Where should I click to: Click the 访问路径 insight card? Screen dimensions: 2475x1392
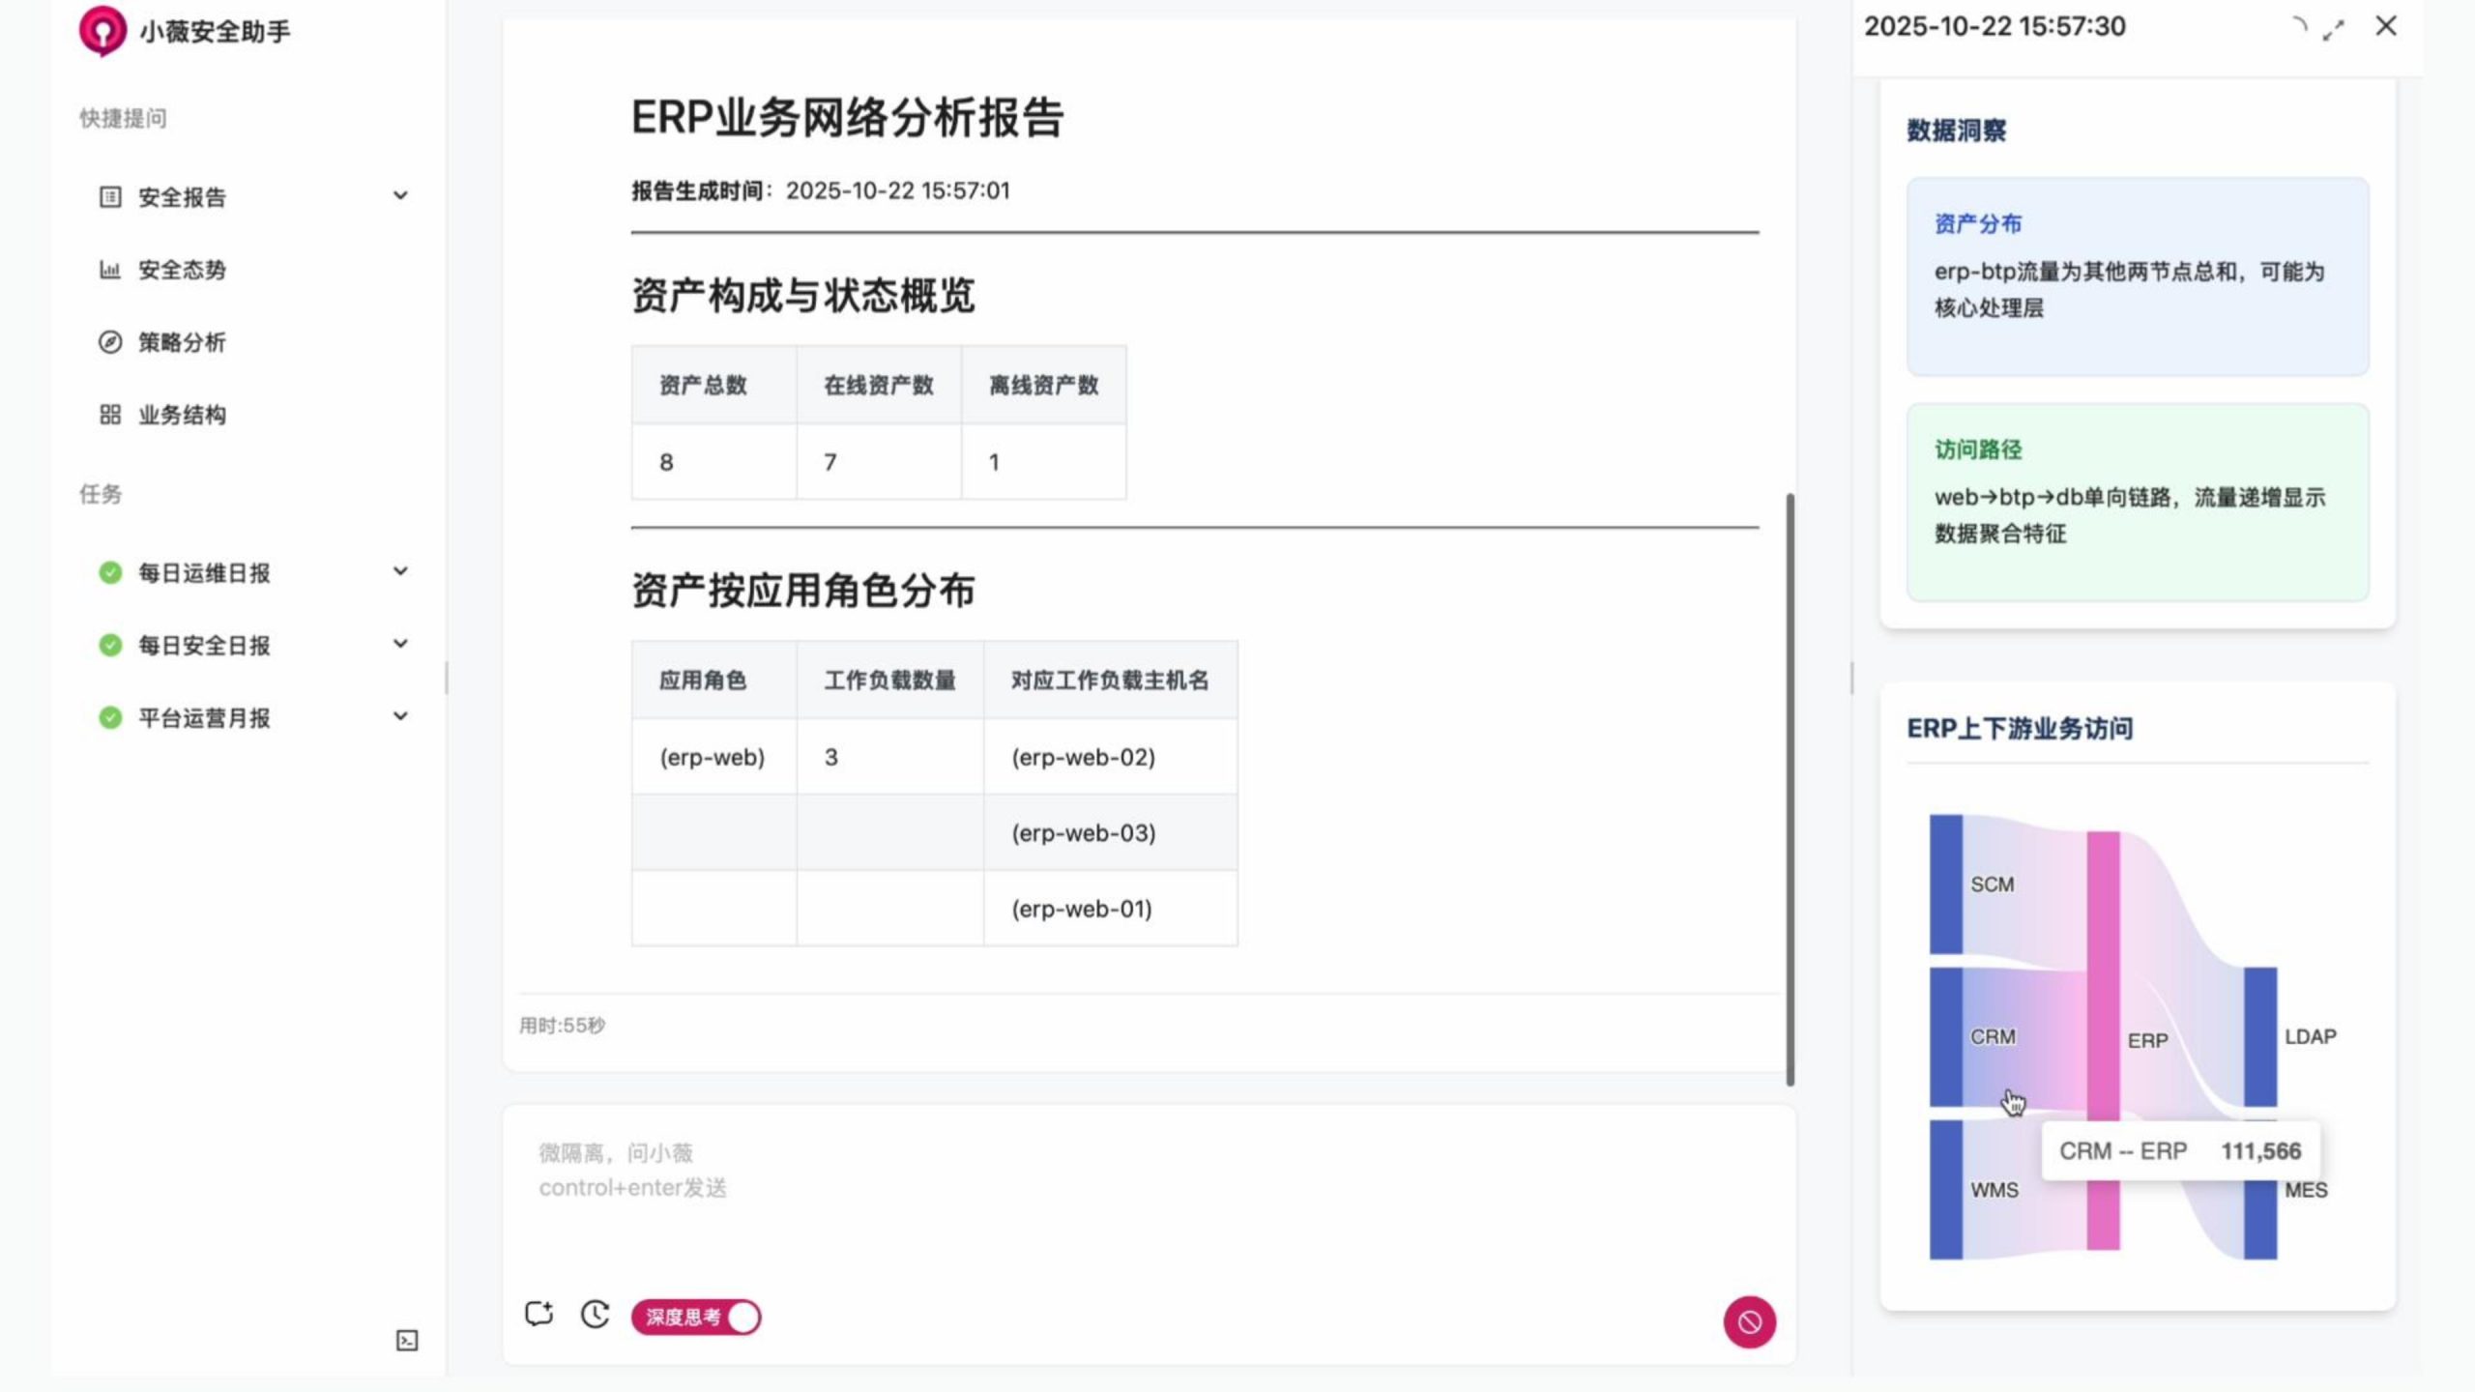click(x=2137, y=503)
